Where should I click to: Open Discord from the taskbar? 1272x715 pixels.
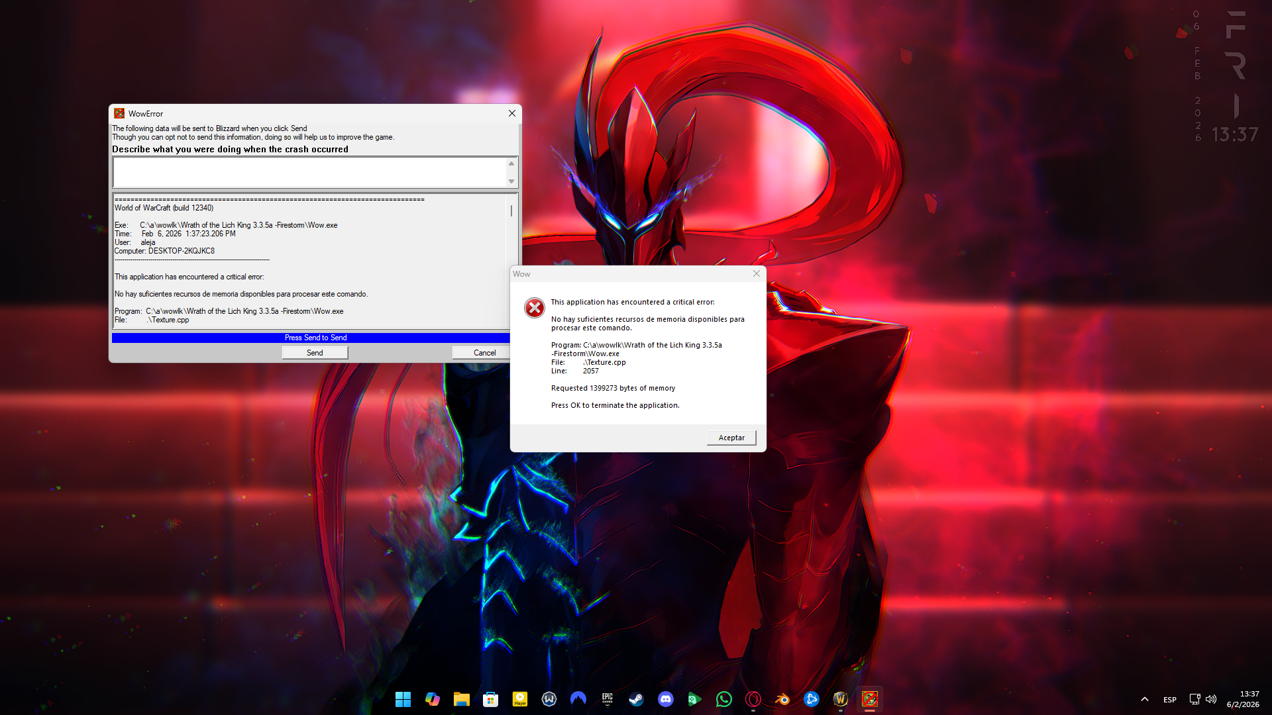[x=665, y=699]
